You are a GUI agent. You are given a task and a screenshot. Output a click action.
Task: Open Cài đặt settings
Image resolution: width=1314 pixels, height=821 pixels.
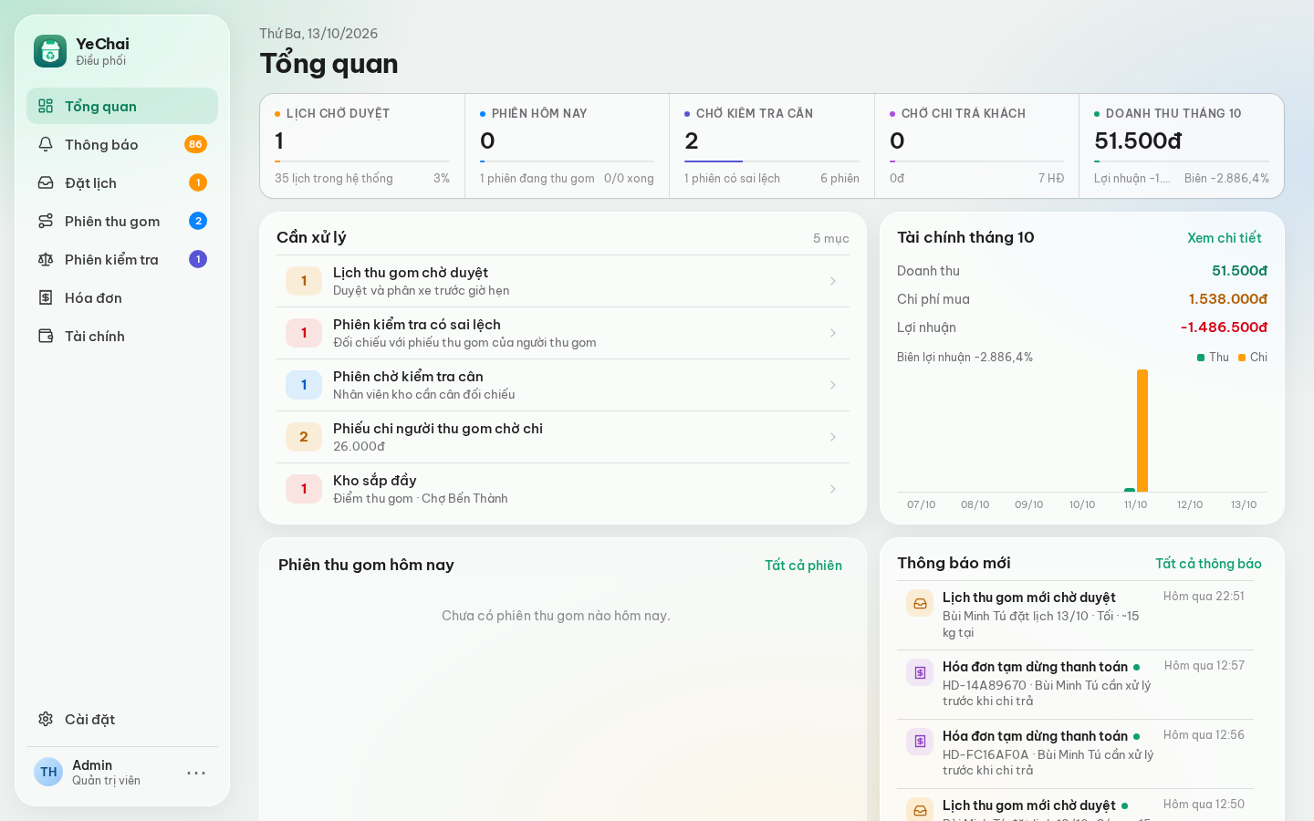coord(122,719)
